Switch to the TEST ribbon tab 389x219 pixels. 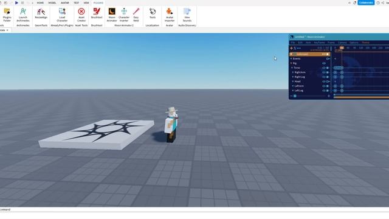(76, 2)
